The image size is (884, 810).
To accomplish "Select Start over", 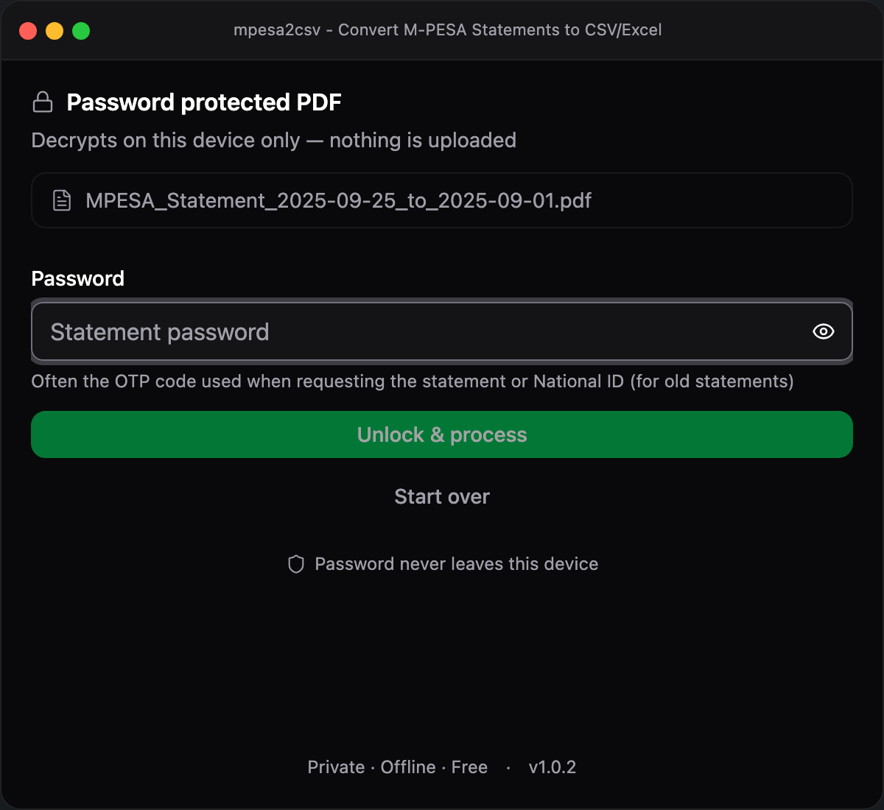I will (442, 496).
